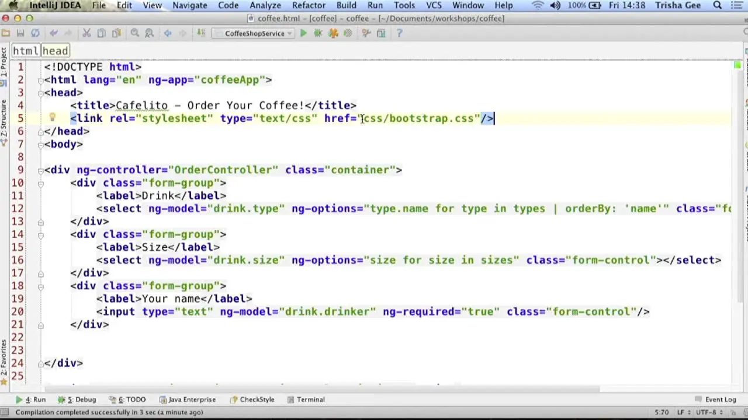Click the toolbar icon right of Coverage
Image resolution: width=748 pixels, height=420 pixels.
[x=348, y=33]
